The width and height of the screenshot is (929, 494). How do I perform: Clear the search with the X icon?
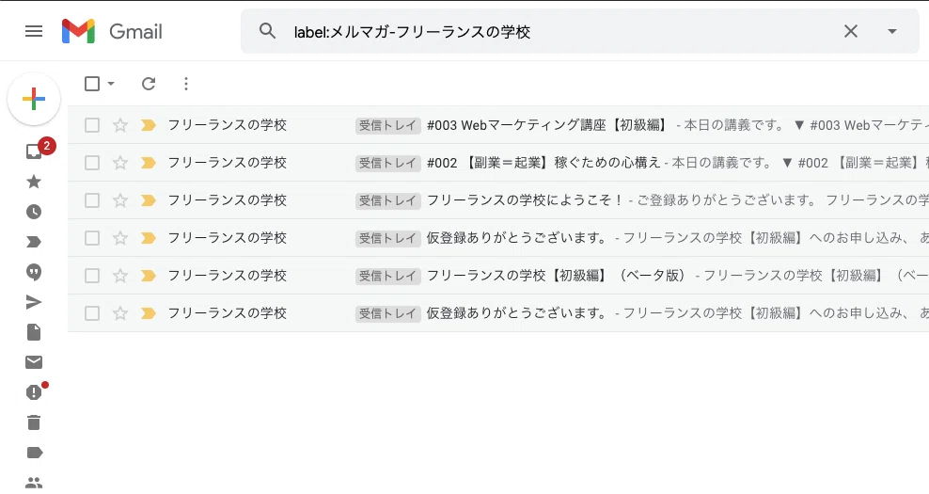tap(850, 31)
